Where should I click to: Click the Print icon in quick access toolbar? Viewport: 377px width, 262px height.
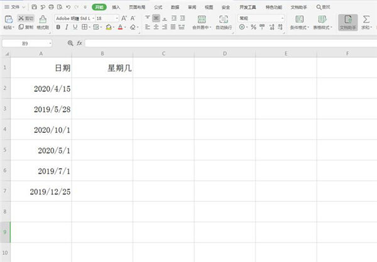pyautogui.click(x=52, y=7)
